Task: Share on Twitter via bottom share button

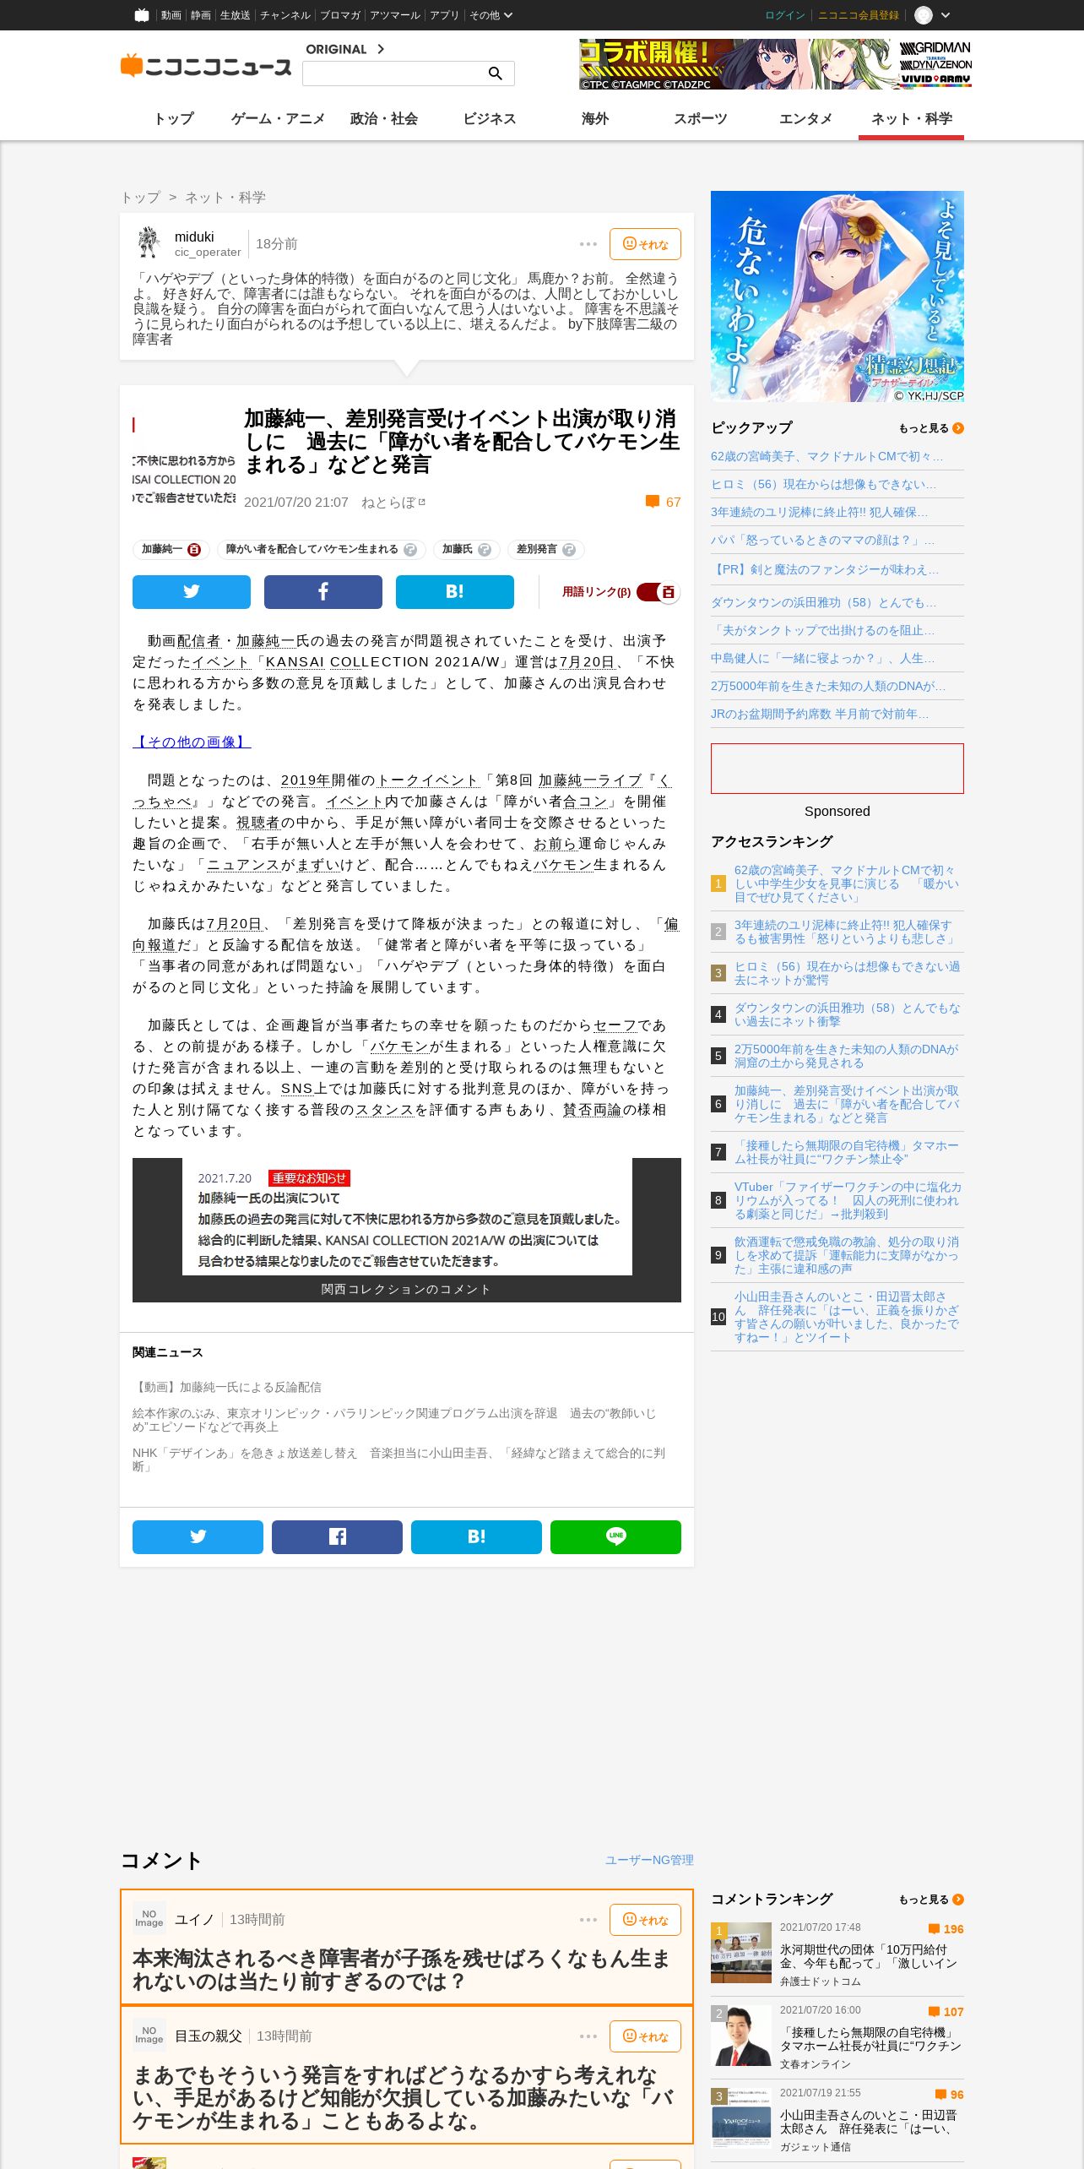Action: [198, 1537]
